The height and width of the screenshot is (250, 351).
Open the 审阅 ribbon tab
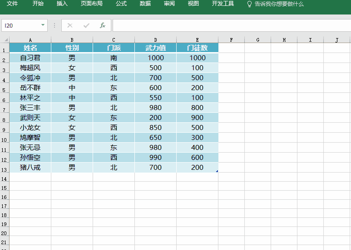click(169, 4)
